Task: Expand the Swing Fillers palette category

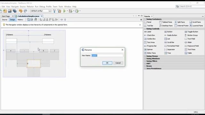Action: [145, 61]
